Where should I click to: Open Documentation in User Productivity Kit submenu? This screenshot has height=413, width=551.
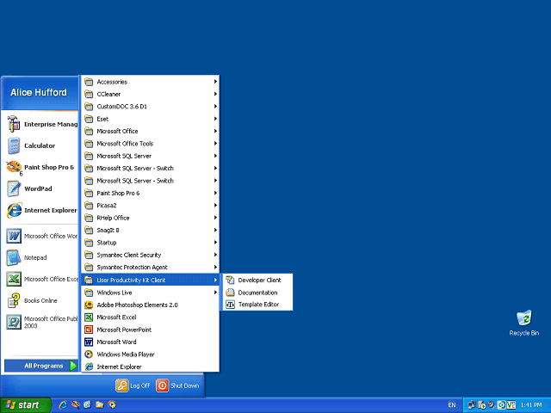(x=257, y=293)
